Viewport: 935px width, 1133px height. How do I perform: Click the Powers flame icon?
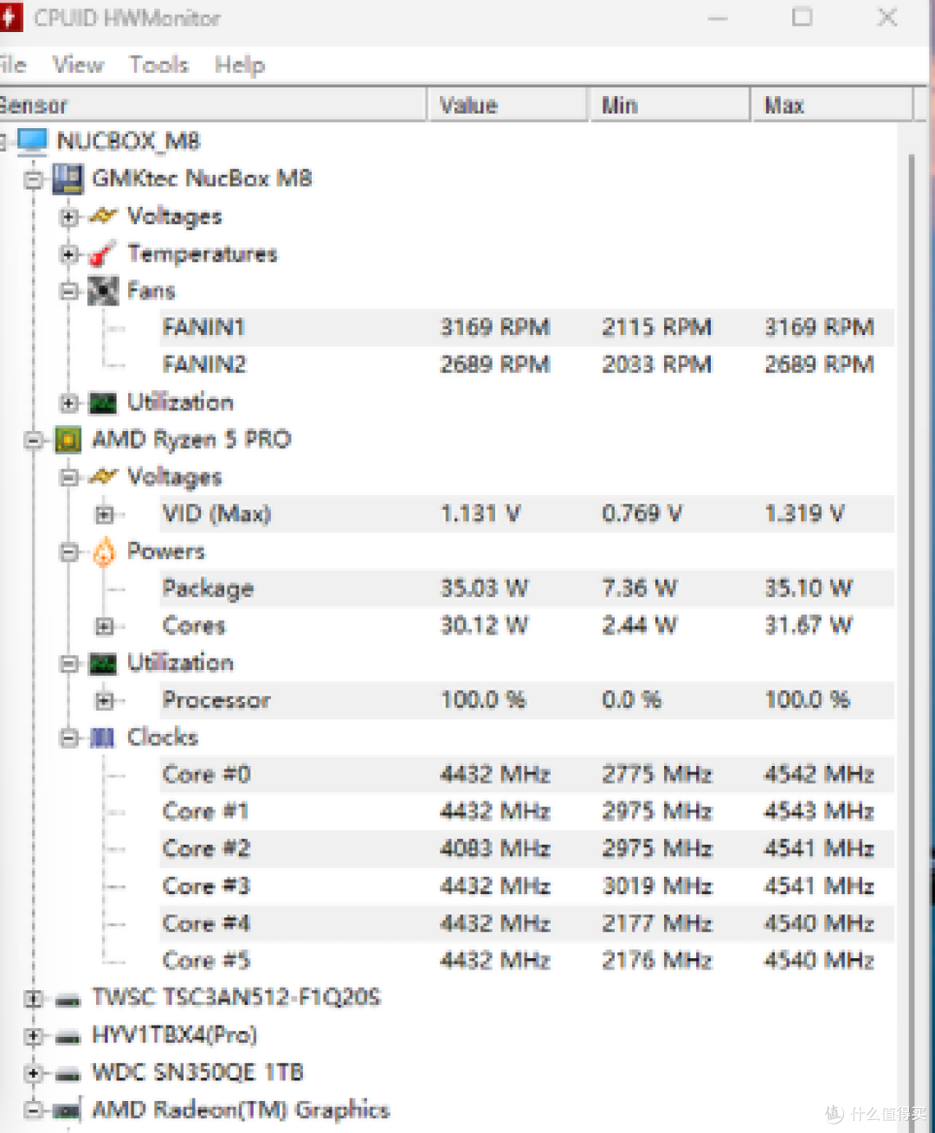coord(104,551)
